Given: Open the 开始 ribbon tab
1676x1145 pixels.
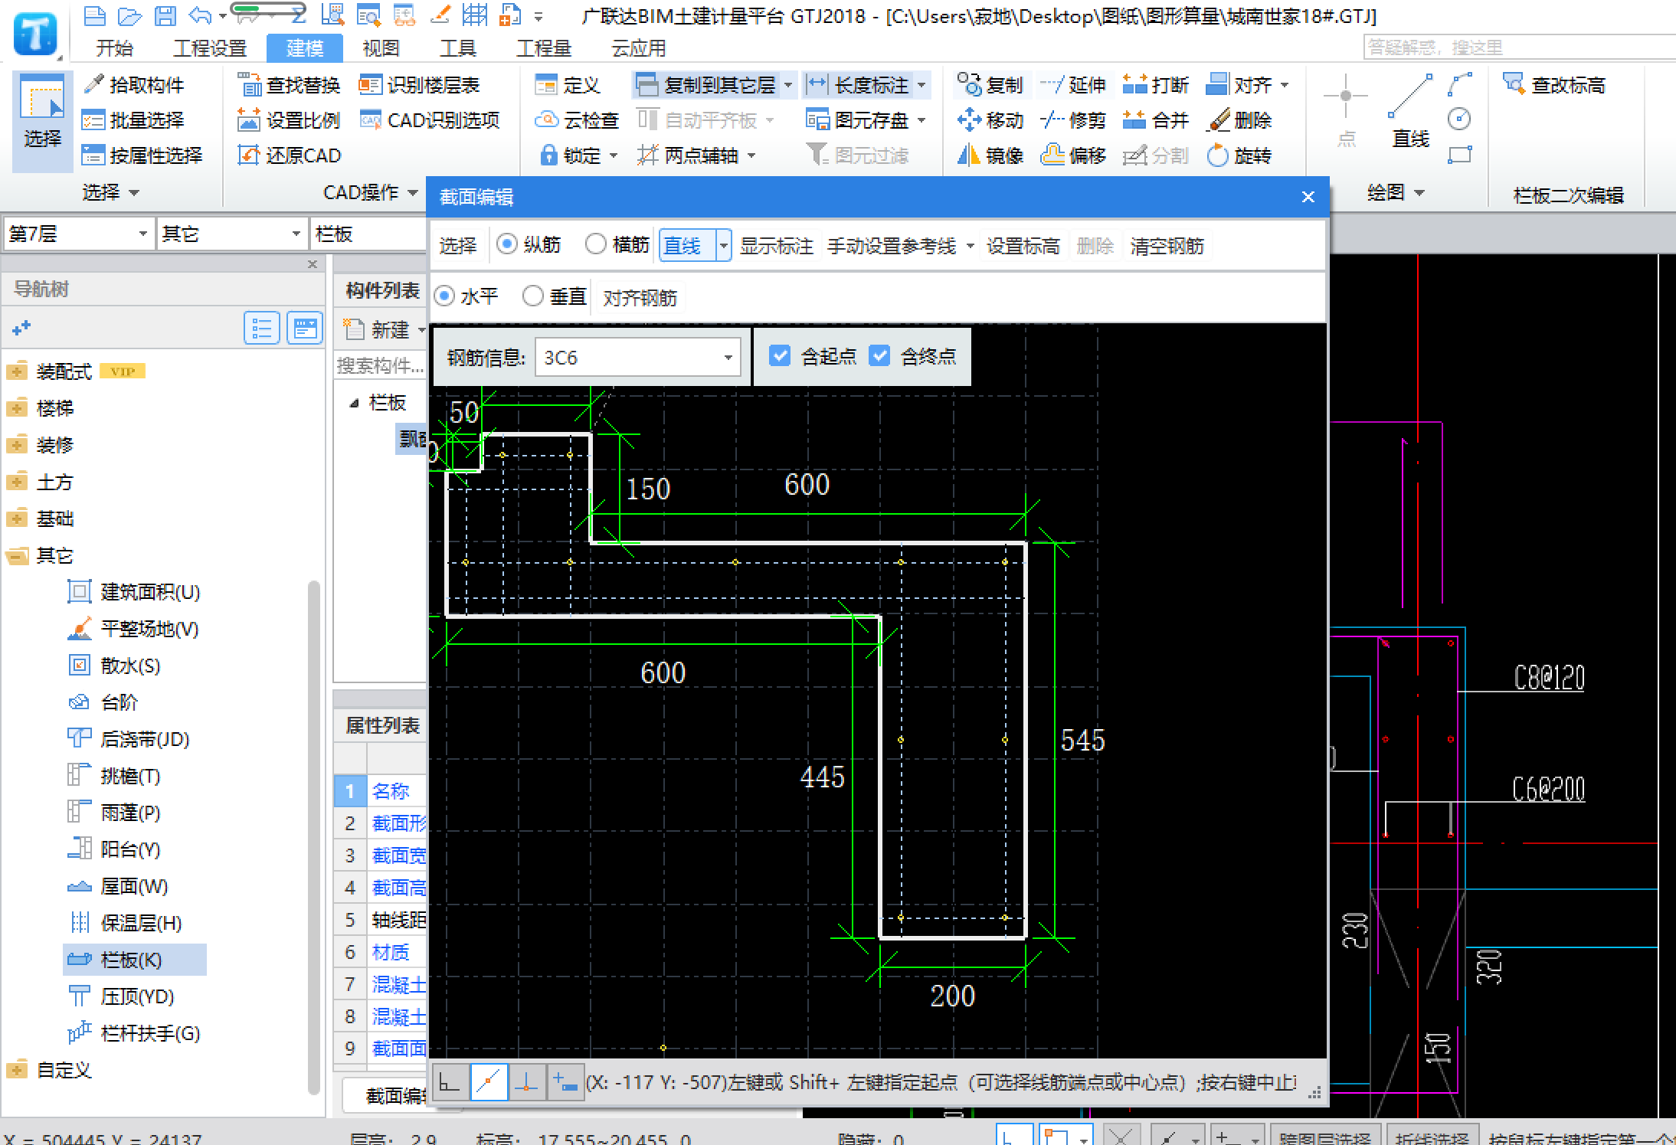Looking at the screenshot, I should [x=115, y=48].
